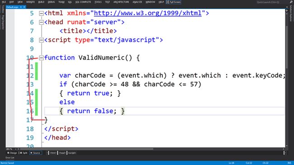Viewport: 294px width, 165px height.
Task: Open the Solution Explorer side tab
Action: click(x=291, y=13)
